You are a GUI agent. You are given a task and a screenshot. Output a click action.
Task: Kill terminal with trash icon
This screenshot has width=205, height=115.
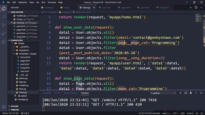pyautogui.click(x=191, y=93)
